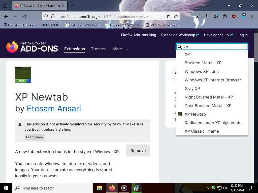Open Save to Pocket button
Viewport: 258px width, 193px height.
pos(198,16)
